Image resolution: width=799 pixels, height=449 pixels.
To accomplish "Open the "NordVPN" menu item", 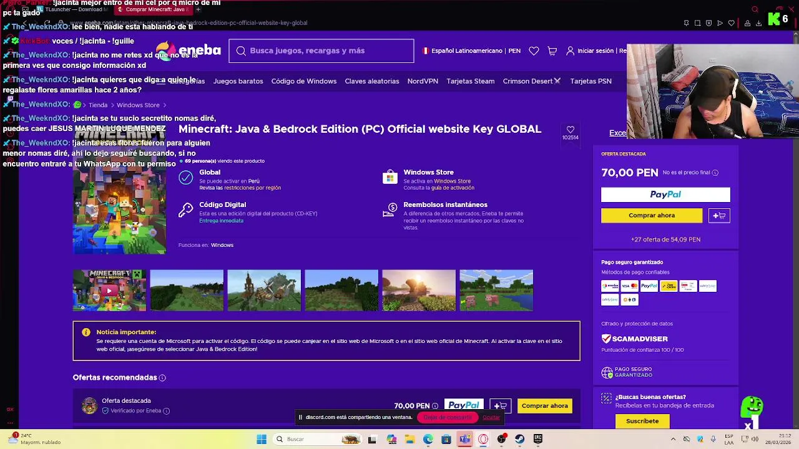I will tap(423, 81).
